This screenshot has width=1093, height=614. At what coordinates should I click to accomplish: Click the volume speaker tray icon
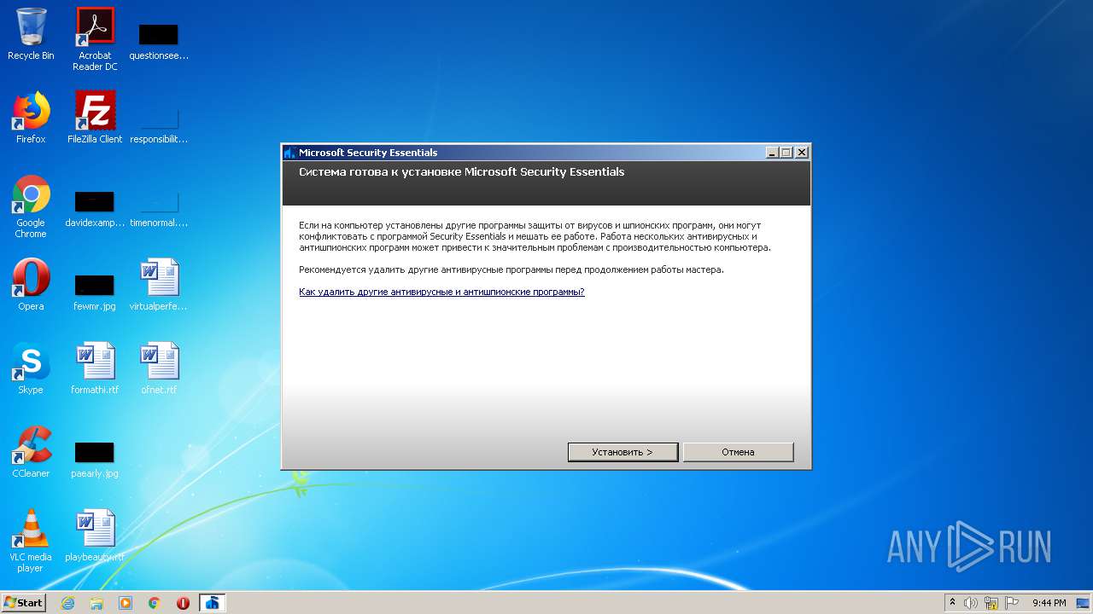coord(971,603)
